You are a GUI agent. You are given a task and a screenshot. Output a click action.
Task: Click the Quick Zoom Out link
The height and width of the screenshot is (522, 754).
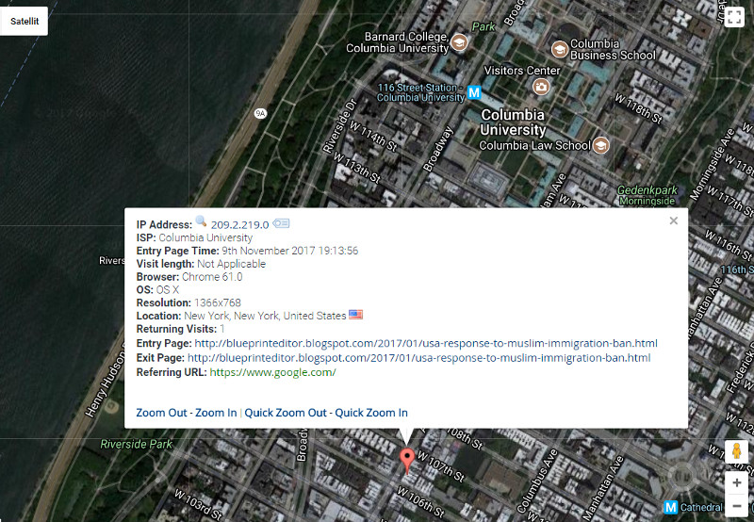tap(286, 413)
